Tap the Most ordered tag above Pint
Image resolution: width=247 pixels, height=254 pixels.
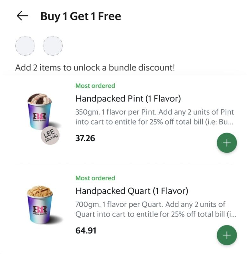point(95,86)
